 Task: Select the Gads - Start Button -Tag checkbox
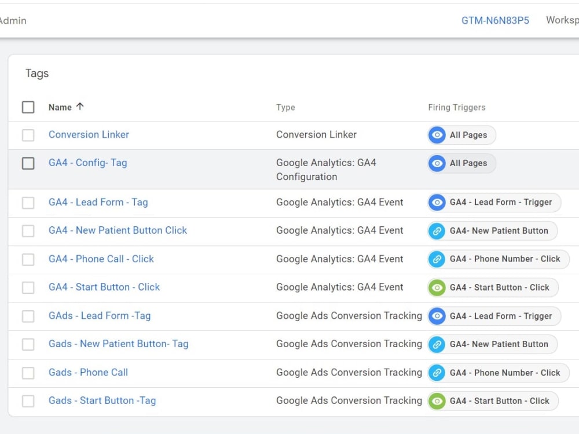(x=28, y=401)
